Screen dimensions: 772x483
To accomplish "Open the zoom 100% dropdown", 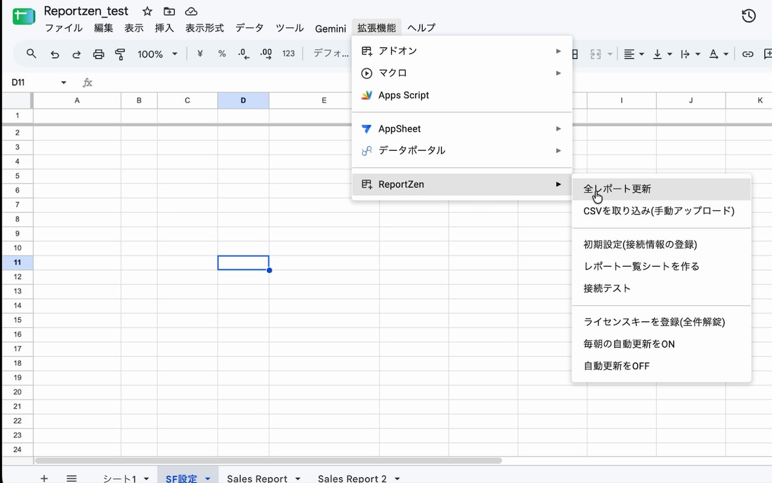I will click(158, 54).
